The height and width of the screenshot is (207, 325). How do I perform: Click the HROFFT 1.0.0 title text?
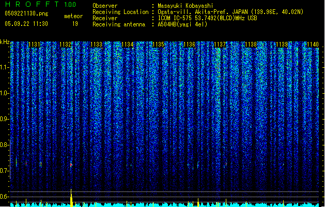coord(41,4)
